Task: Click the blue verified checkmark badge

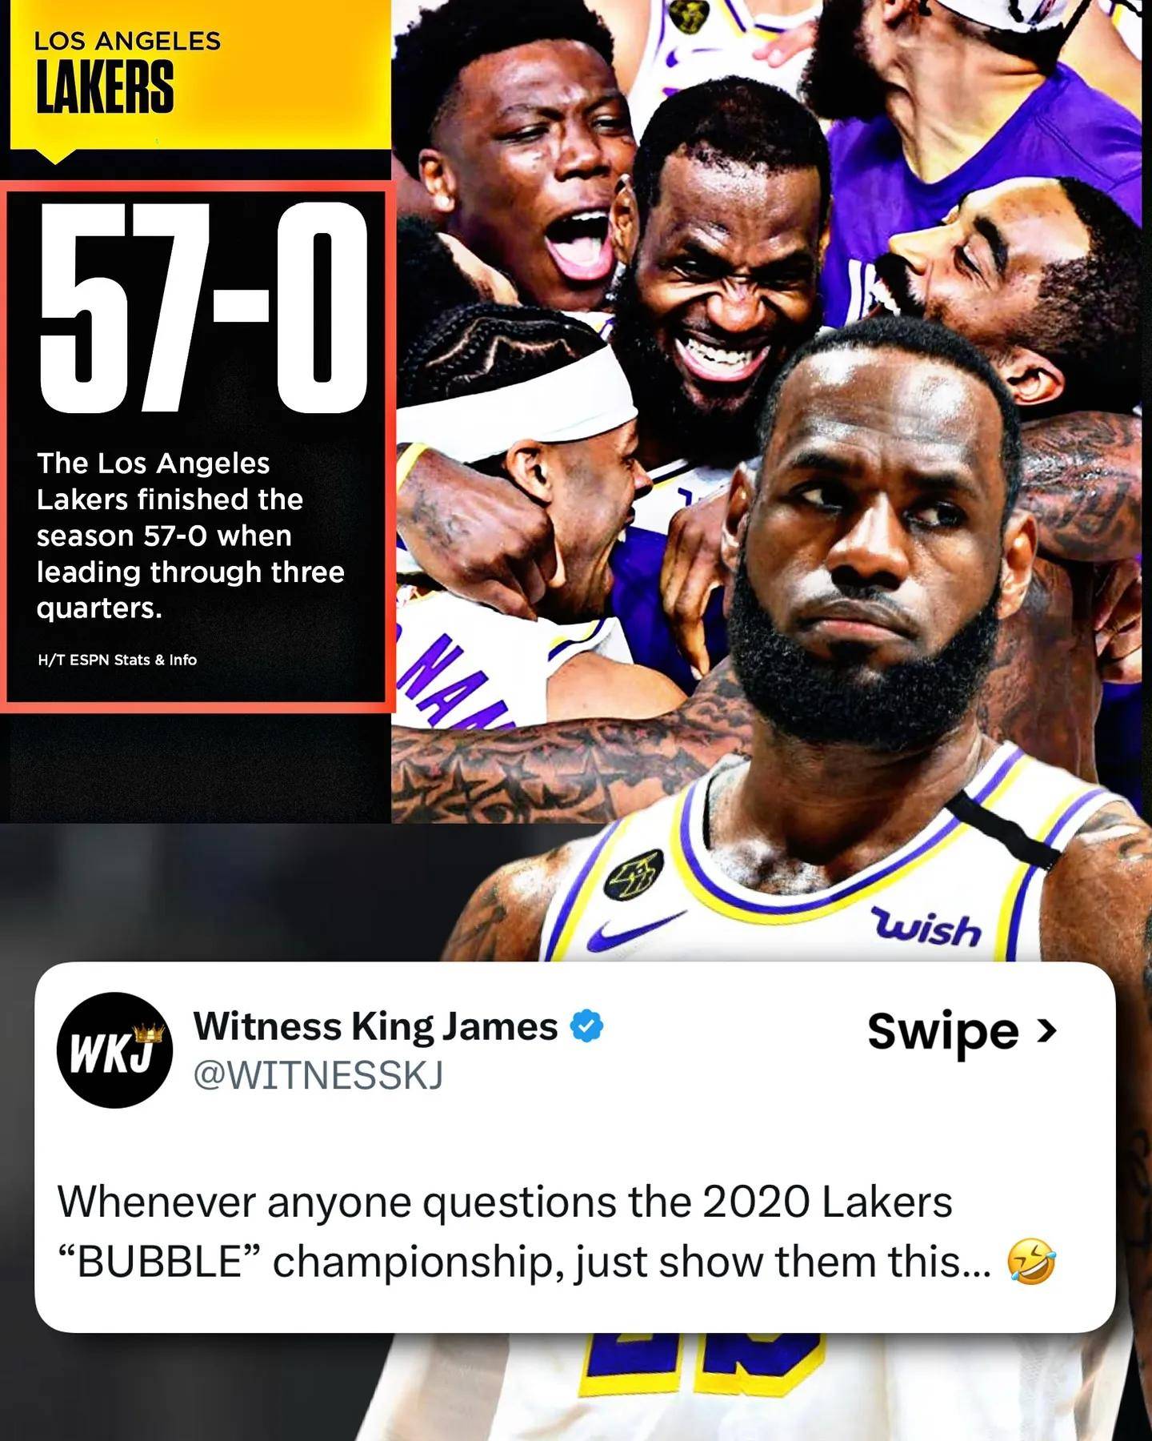Action: coord(586,1026)
